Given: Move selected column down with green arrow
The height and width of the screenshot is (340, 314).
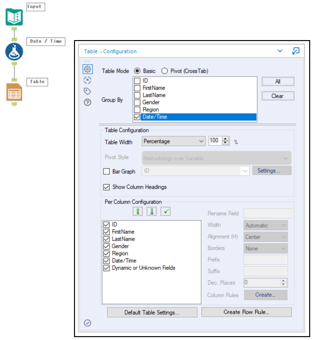Looking at the screenshot, I should [152, 211].
